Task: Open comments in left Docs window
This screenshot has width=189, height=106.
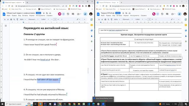Action: 73,14
